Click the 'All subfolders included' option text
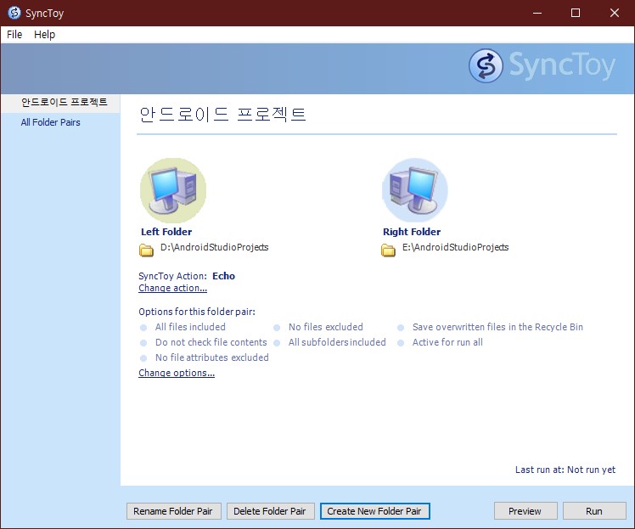Viewport: 635px width, 529px height. 337,342
